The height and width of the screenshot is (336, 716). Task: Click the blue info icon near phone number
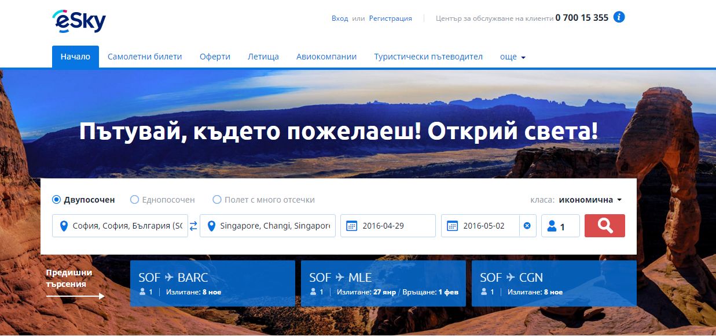619,17
